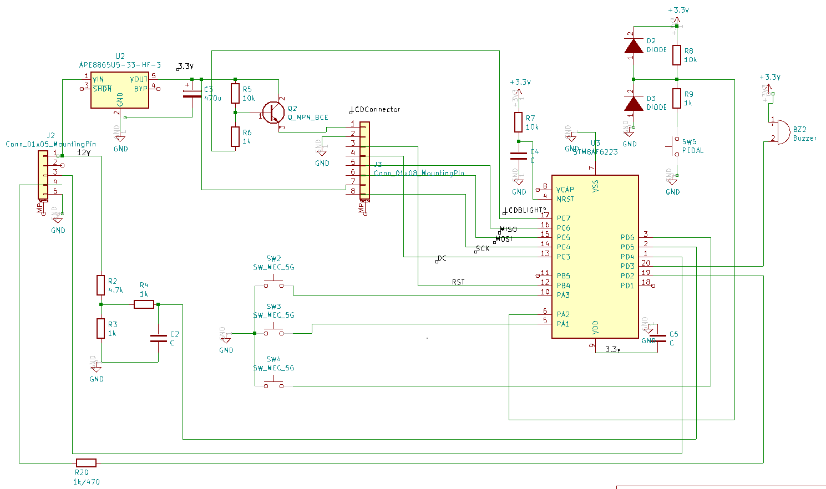Click the Conn_01x05_MountingPin value text
The height and width of the screenshot is (489, 826).
50,144
